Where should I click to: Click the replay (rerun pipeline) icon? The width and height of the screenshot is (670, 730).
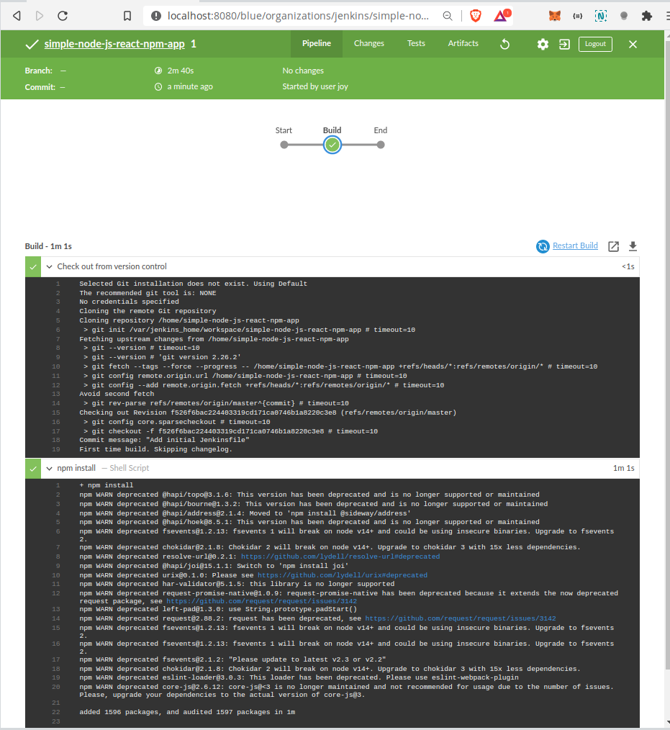click(505, 44)
